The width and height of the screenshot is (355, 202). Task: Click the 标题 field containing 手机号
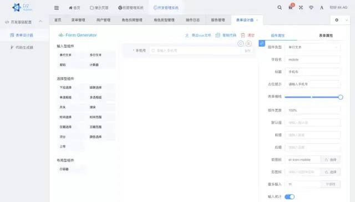click(313, 72)
